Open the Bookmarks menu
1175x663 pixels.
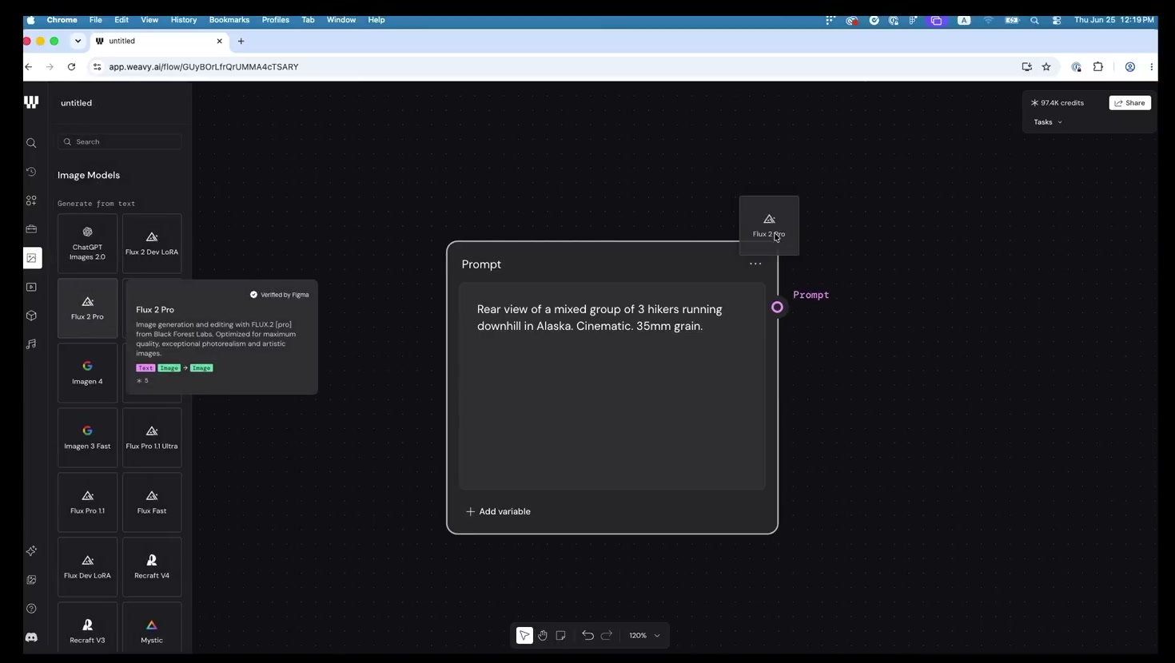(x=229, y=20)
